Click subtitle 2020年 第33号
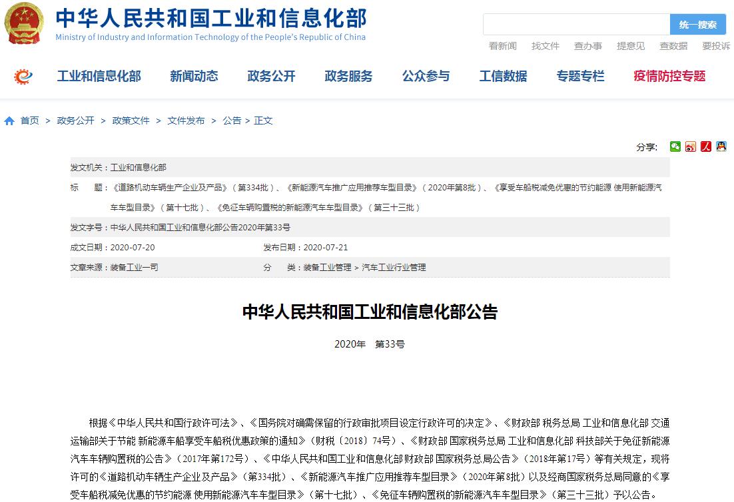 pyautogui.click(x=370, y=344)
